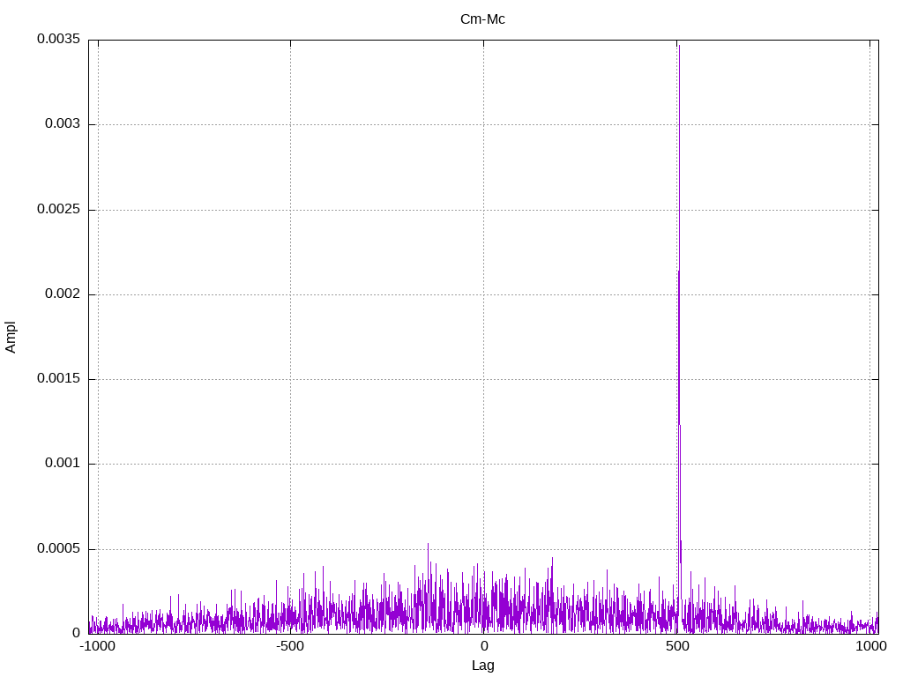The height and width of the screenshot is (677, 903).
Task: Select the 0.001 y-axis tick label
Action: tap(63, 463)
